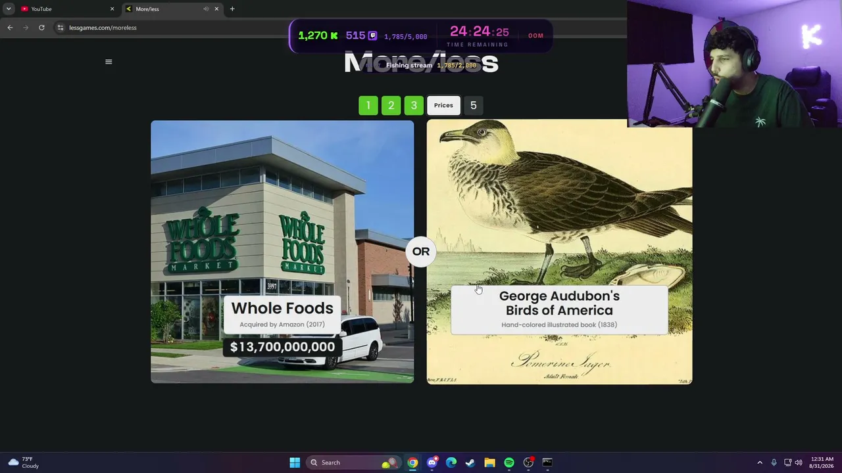Open the terminal app on the taskbar

[x=547, y=462]
